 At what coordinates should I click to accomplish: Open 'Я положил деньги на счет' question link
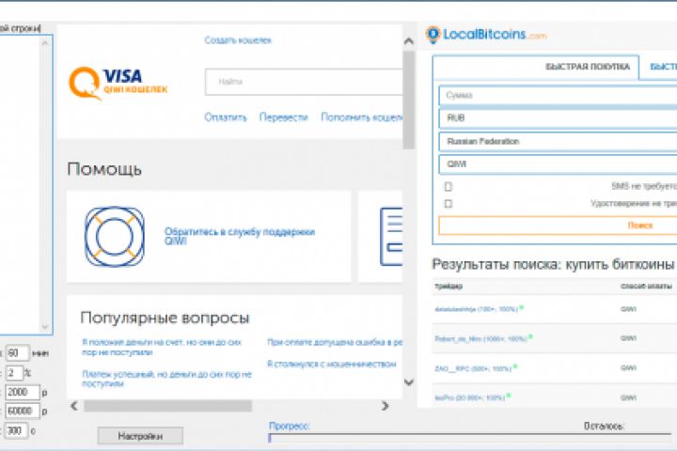pos(162,347)
